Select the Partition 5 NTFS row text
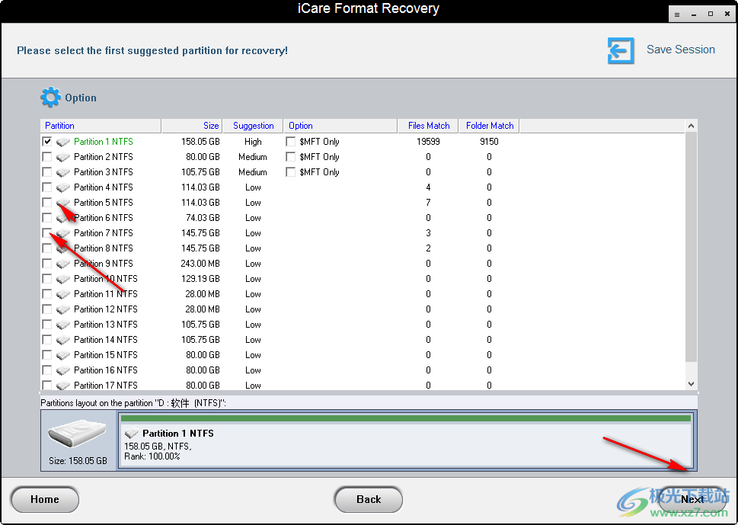Viewport: 738px width, 525px height. click(103, 203)
